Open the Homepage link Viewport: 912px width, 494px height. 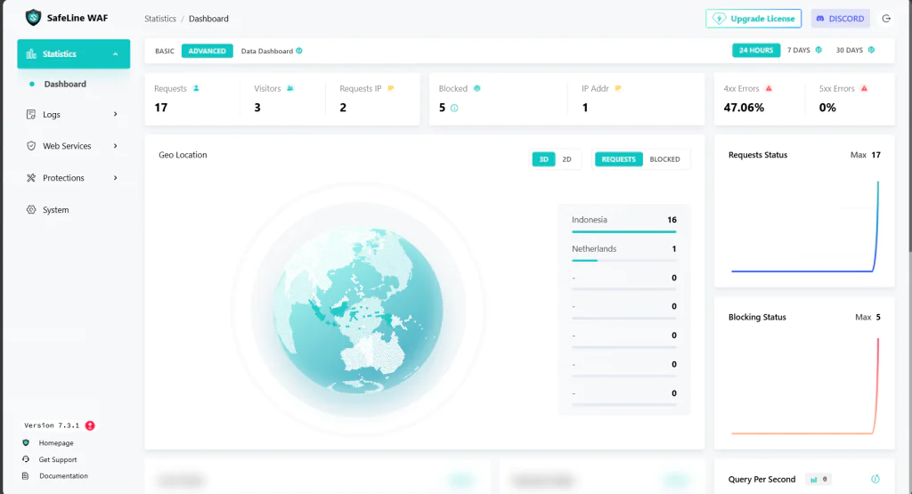pos(56,443)
